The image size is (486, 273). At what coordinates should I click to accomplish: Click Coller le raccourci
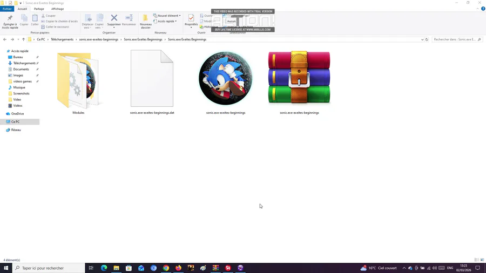pyautogui.click(x=55, y=26)
